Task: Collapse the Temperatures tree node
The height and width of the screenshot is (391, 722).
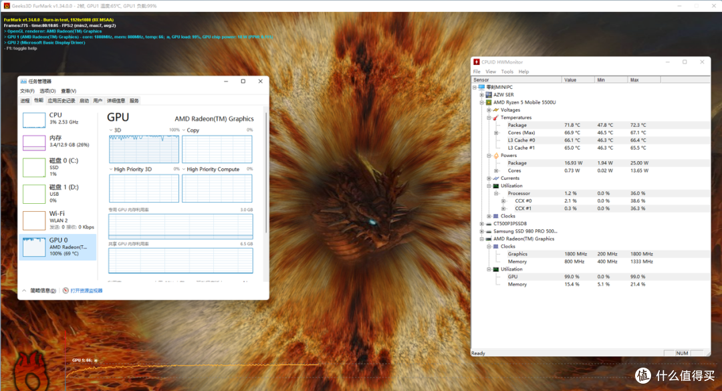Action: tap(489, 118)
